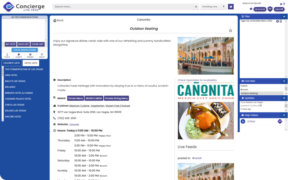Click the Back arrow icon

tap(55, 21)
